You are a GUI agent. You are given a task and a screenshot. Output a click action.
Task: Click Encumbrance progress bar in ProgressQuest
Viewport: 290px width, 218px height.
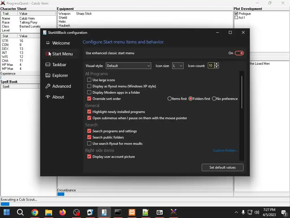[145, 194]
